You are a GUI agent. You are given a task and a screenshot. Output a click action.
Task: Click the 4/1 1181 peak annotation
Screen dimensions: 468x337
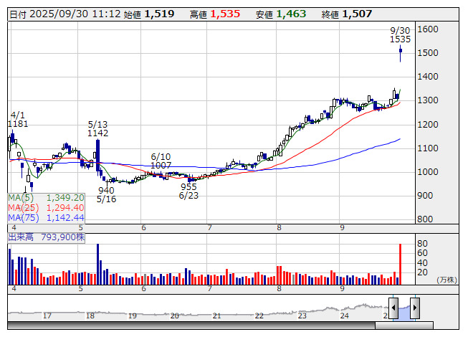[18, 120]
